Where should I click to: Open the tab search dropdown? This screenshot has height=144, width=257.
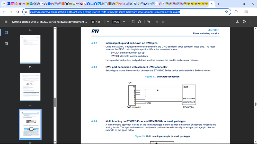[4, 4]
